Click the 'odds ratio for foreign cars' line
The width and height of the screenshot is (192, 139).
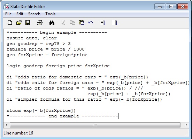[x=98, y=83]
